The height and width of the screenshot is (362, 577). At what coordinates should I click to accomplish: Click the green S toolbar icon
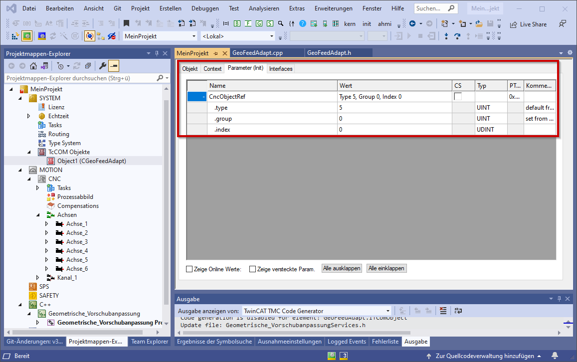(270, 23)
